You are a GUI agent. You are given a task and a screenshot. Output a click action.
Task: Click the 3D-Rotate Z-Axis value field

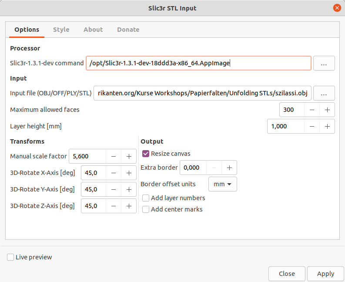pos(94,206)
